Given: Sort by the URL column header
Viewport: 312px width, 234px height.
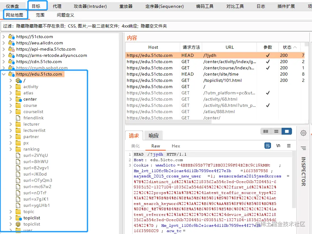Looking at the screenshot, I should pos(229,47).
